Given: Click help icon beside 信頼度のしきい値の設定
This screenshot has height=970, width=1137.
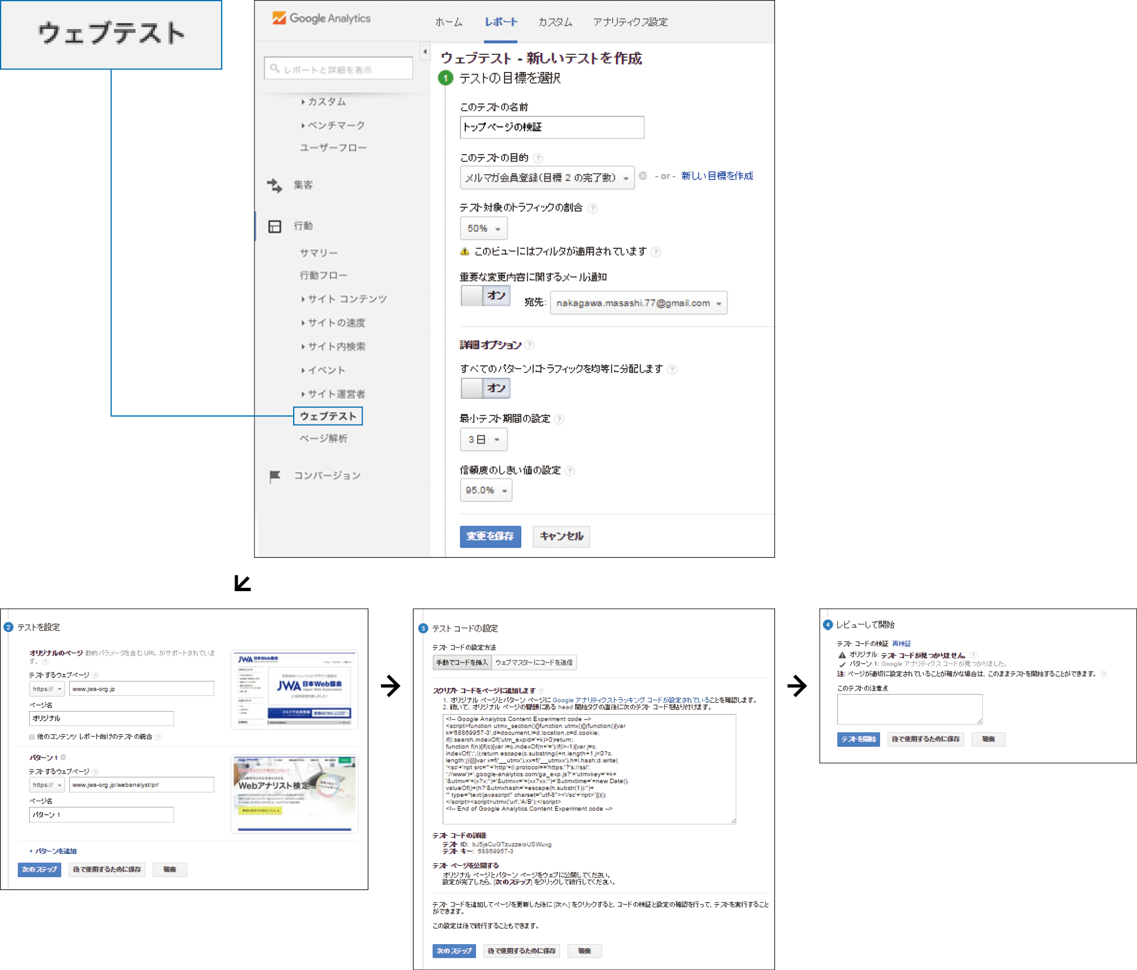Looking at the screenshot, I should pos(570,470).
